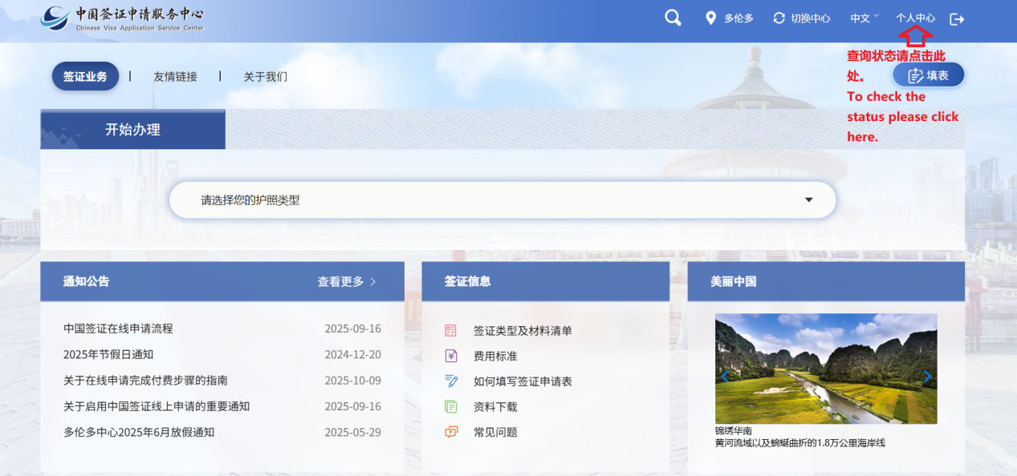The height and width of the screenshot is (476, 1017).
Task: Open notice 多伦多中心2025年6月放假通知
Action: 139,432
